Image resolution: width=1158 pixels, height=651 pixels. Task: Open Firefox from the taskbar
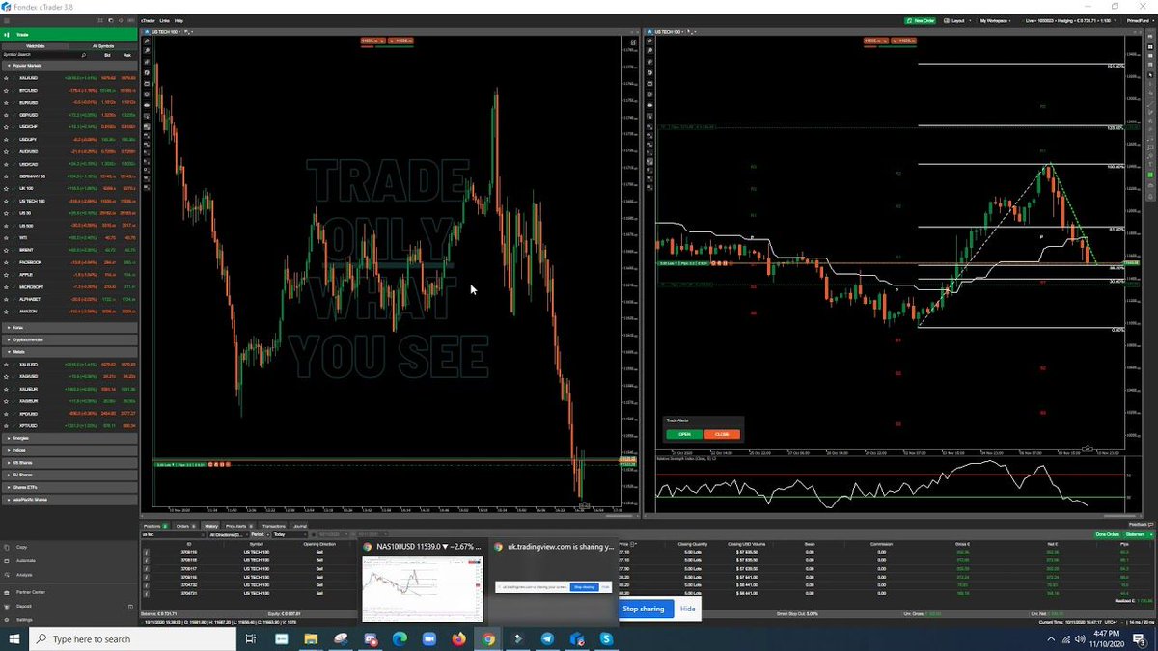click(x=459, y=638)
